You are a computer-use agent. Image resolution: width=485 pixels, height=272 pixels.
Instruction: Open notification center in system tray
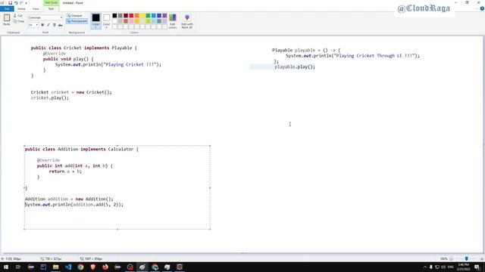click(x=477, y=267)
